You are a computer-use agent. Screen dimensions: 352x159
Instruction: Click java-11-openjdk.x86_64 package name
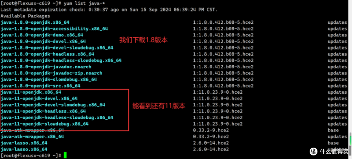31,92
